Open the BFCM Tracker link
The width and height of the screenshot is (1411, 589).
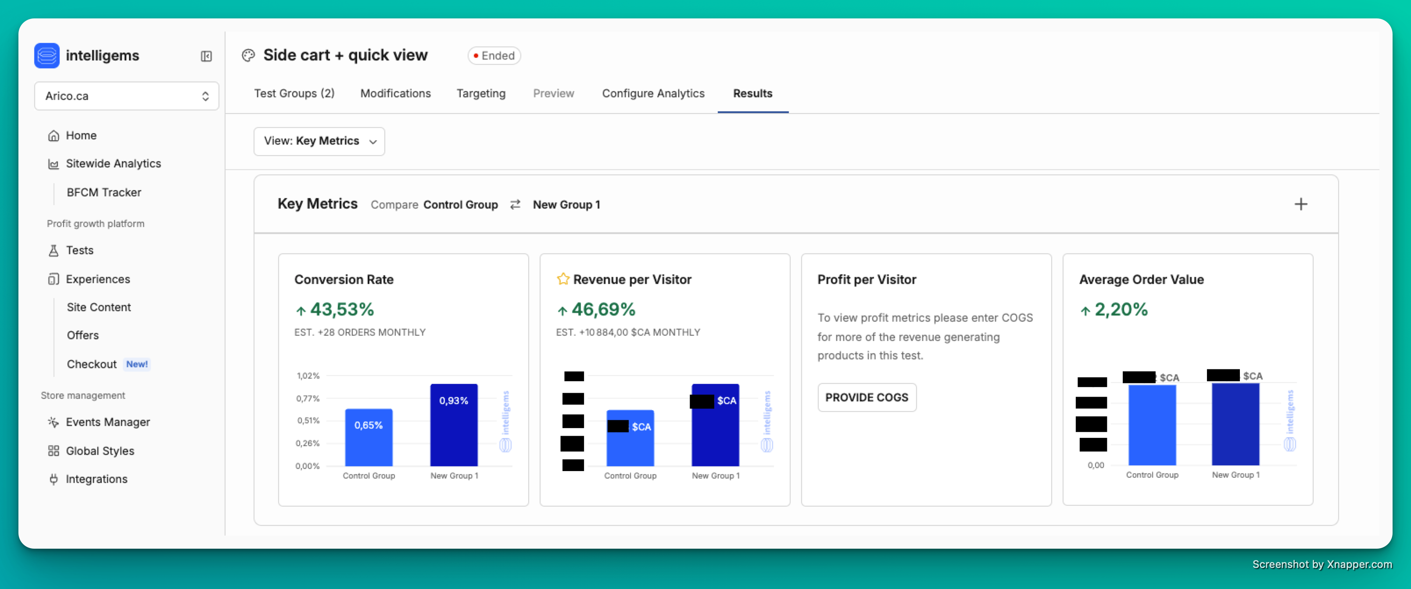tap(104, 192)
